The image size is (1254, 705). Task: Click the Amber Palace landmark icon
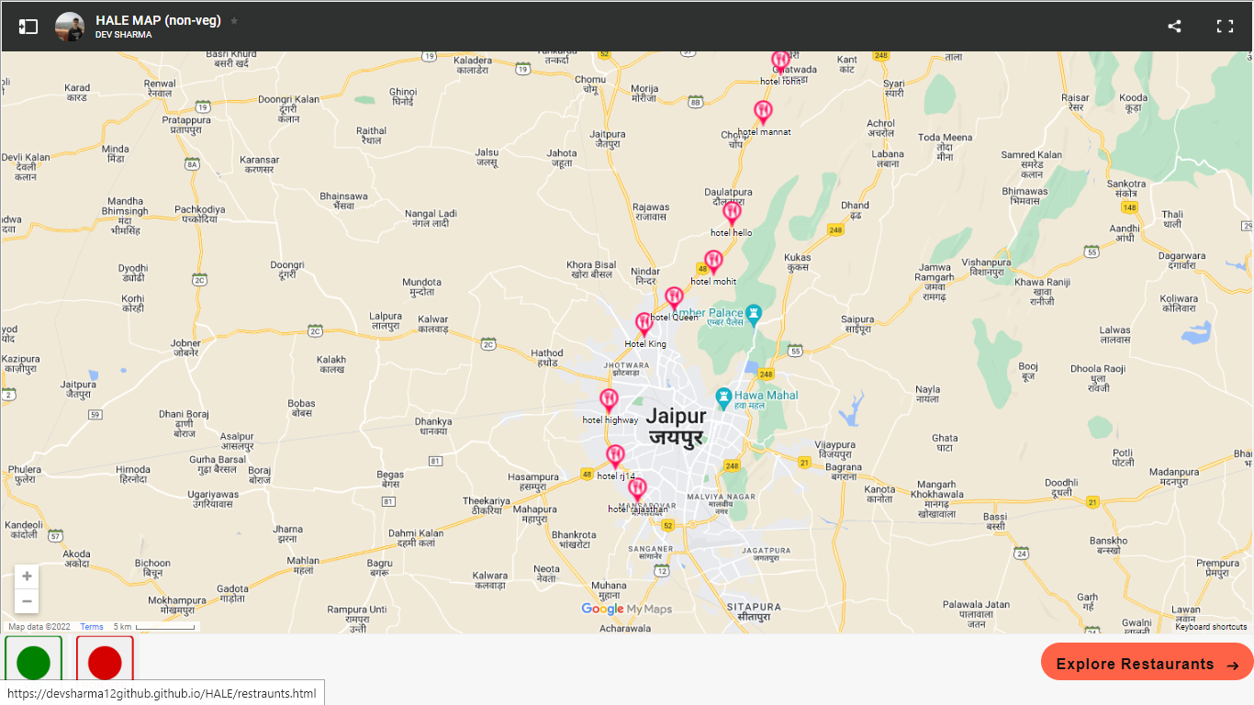coord(755,316)
